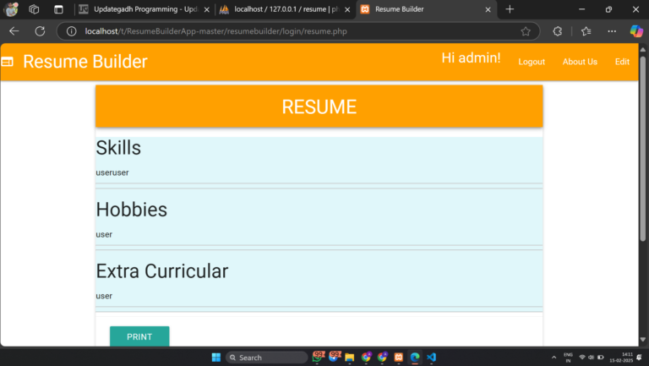Viewport: 649px width, 366px height.
Task: Switch to the Updategadh Programming tab
Action: (x=139, y=9)
